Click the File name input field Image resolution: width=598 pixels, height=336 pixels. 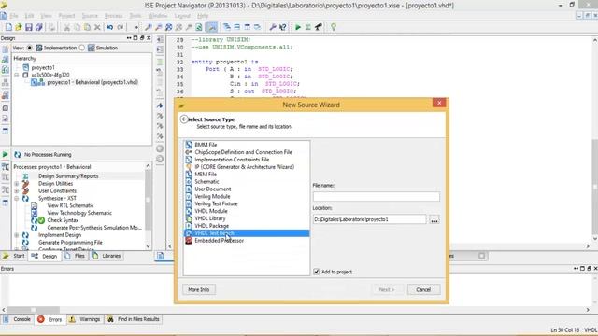(376, 197)
